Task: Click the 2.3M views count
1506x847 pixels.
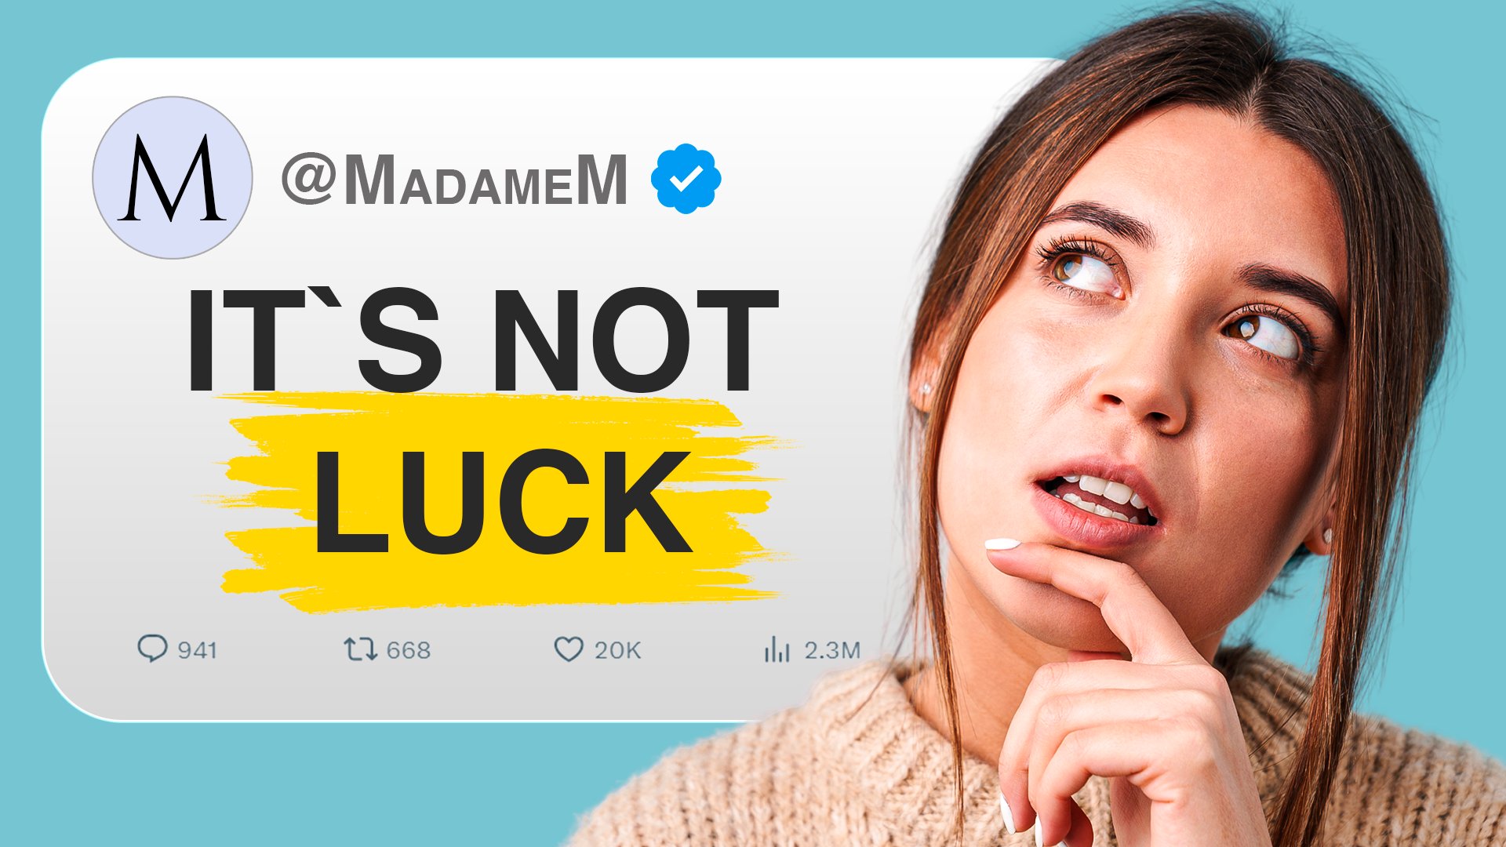Action: point(832,650)
